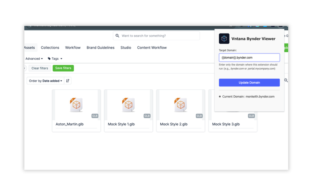
Task: Toggle the sort direction icon
Action: point(68,81)
